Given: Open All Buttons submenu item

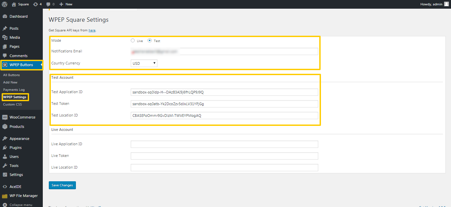Looking at the screenshot, I should coord(11,75).
